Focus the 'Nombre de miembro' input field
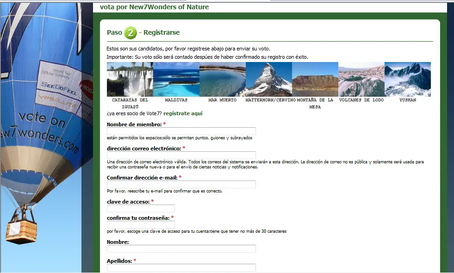The image size is (454, 273). point(181,131)
